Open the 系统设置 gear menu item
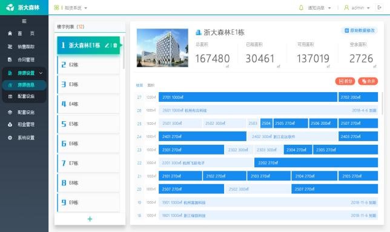Viewport: 390px width, 232px height. (24, 138)
